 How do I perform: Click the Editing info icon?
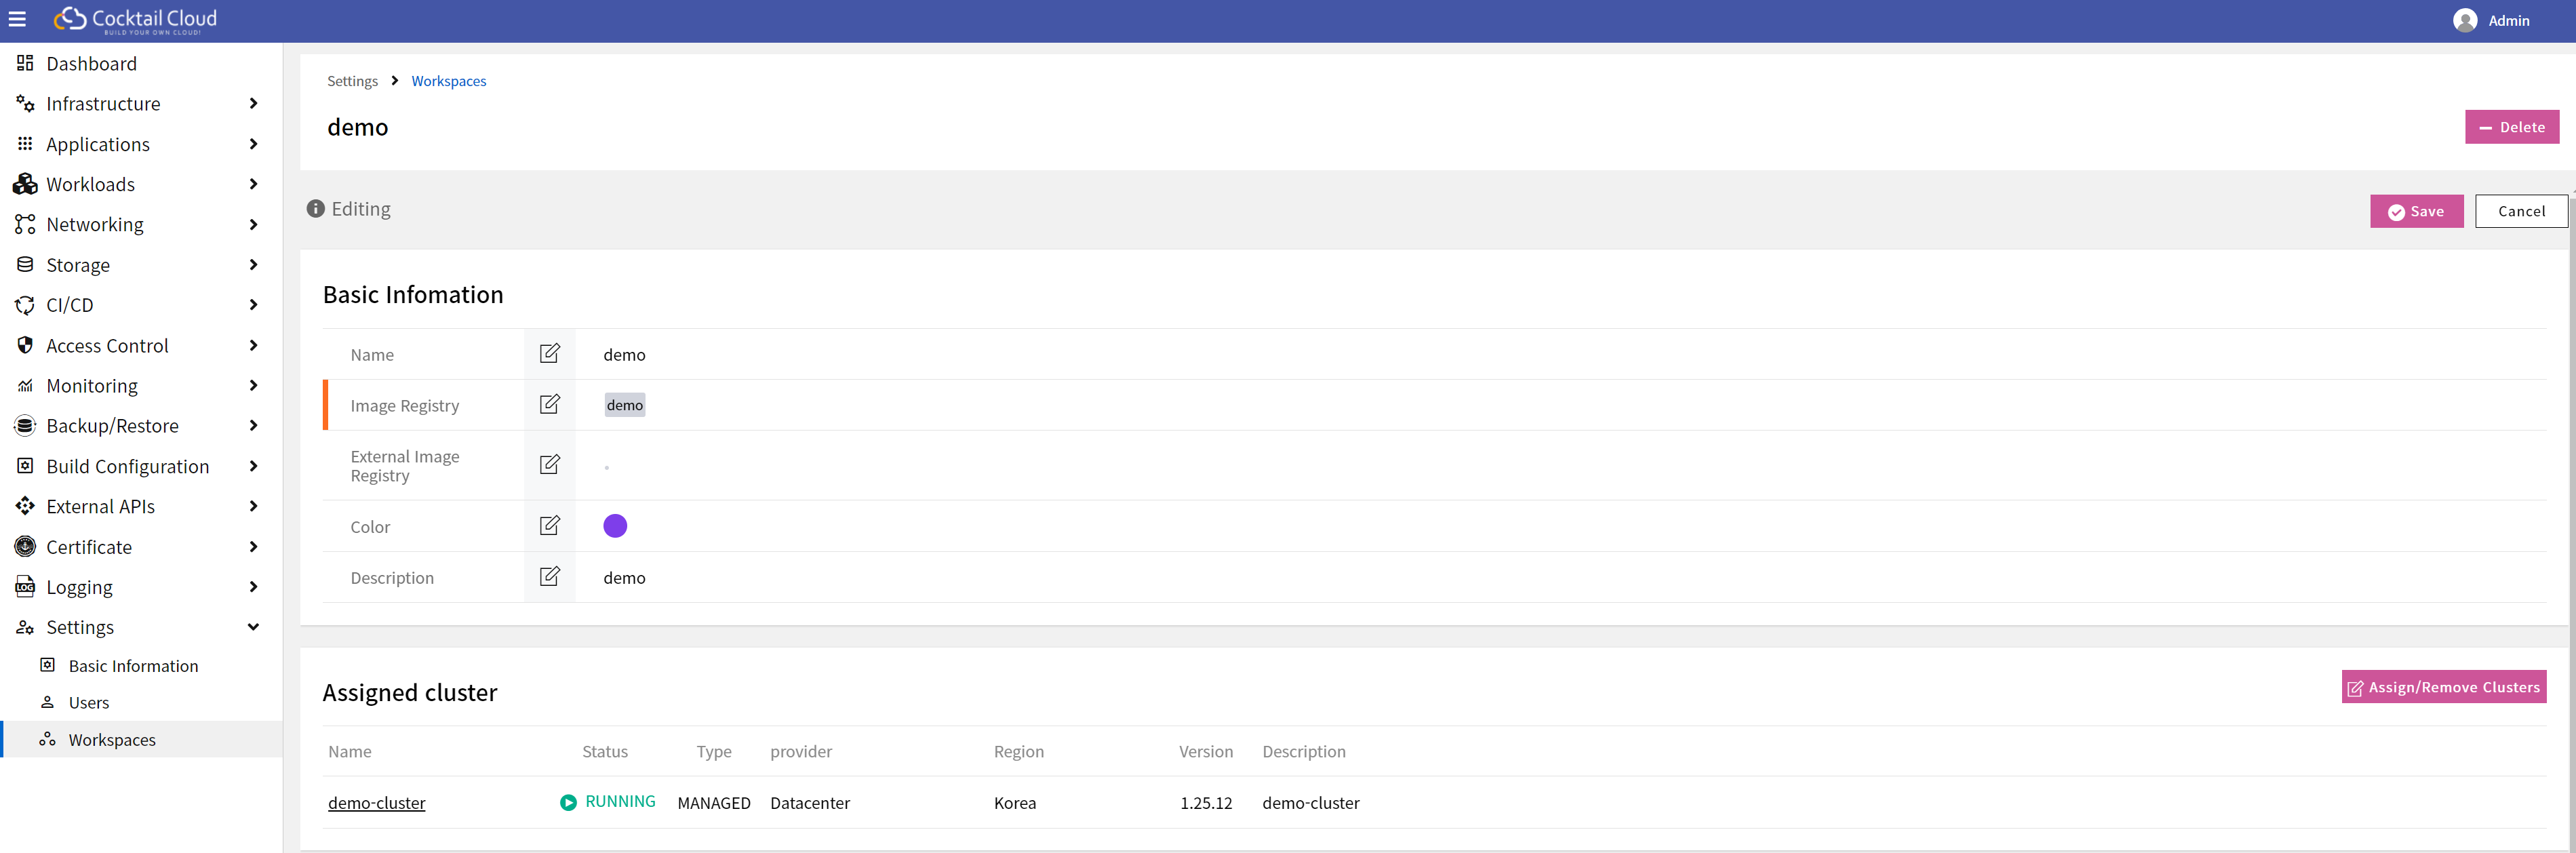coord(315,209)
